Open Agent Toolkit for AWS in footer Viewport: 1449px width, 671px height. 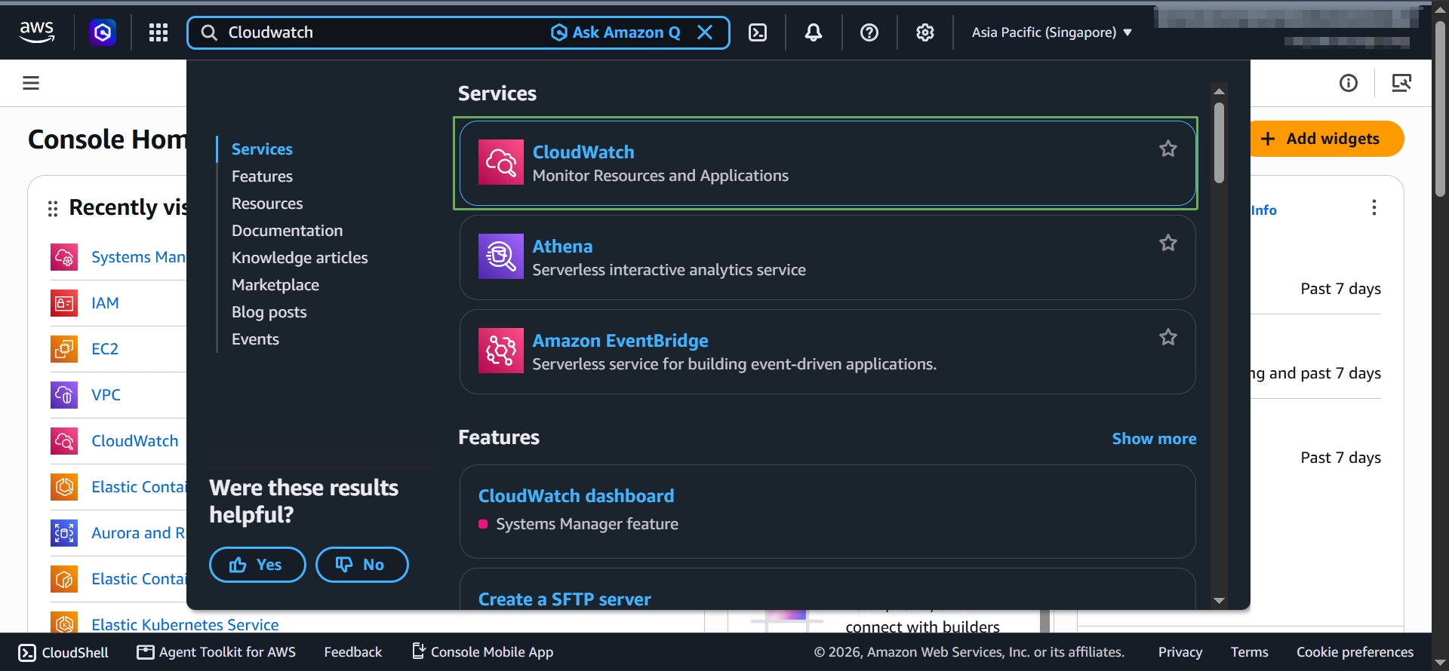pyautogui.click(x=216, y=652)
